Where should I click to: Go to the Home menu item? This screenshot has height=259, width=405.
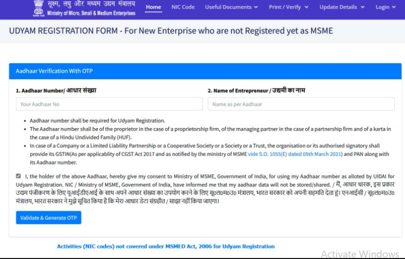pos(153,7)
